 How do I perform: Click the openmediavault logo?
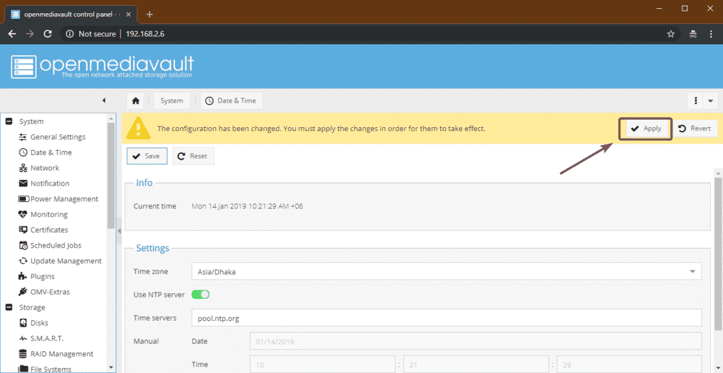click(102, 67)
